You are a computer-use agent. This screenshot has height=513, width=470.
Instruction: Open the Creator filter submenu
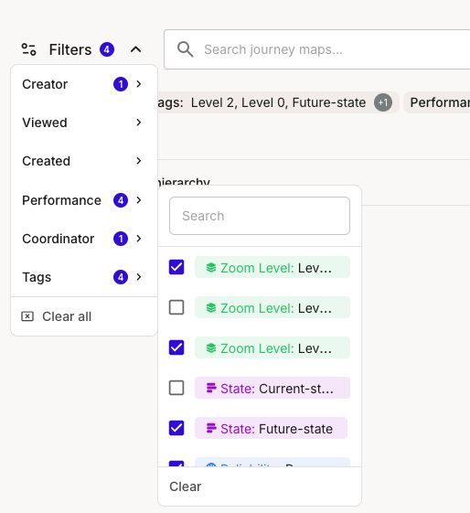click(84, 84)
